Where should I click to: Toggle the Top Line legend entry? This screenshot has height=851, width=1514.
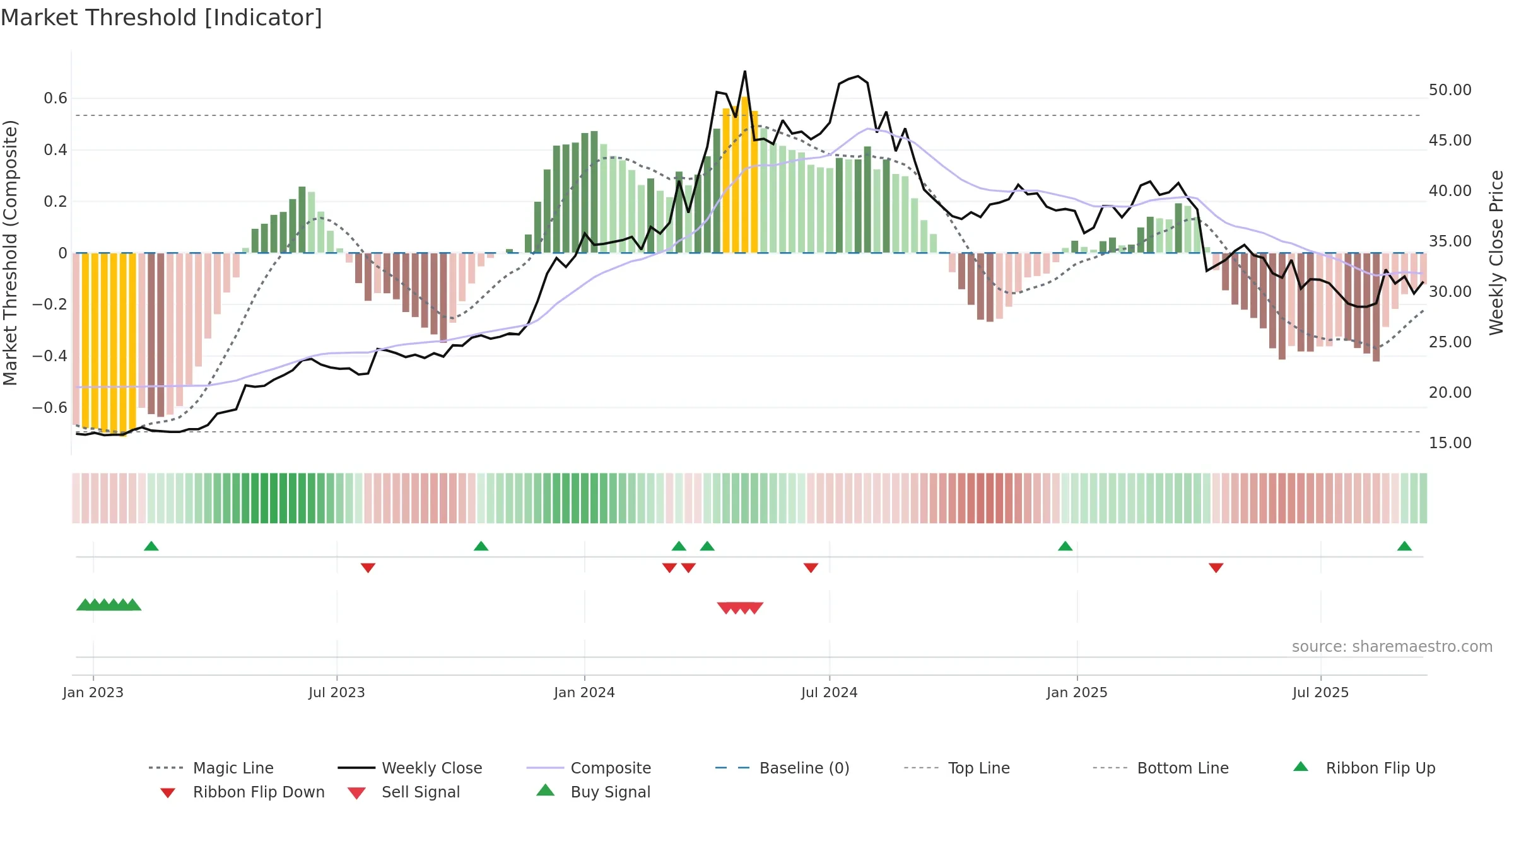pyautogui.click(x=957, y=768)
